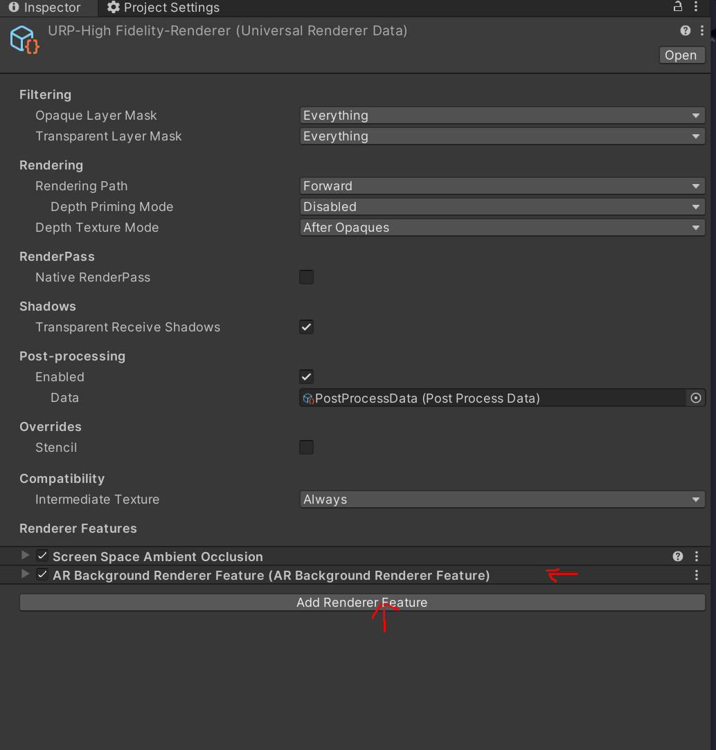Switch to the Project Settings tab
Viewport: 716px width, 750px height.
[163, 8]
